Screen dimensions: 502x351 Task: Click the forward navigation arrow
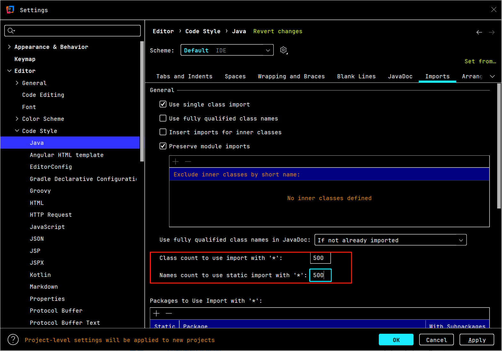(492, 32)
